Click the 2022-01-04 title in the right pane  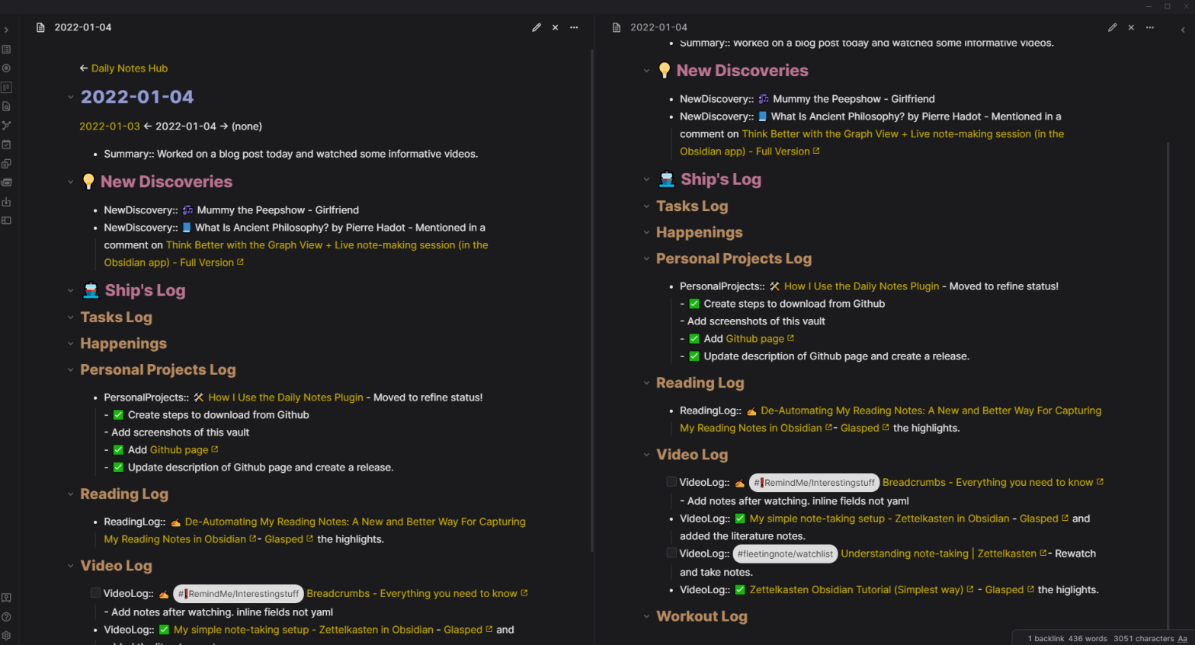tap(658, 27)
